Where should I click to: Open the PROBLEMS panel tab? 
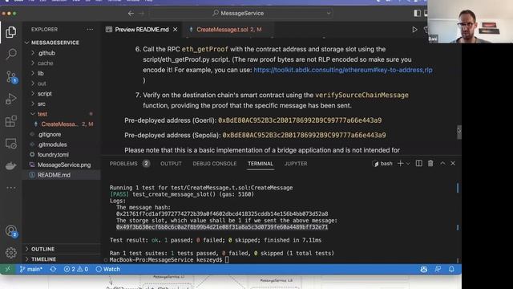click(130, 164)
